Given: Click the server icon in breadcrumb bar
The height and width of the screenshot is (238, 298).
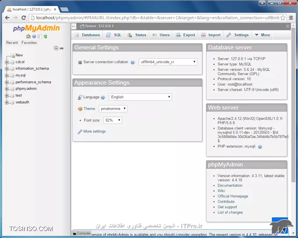Looking at the screenshot, I should (x=82, y=26).
